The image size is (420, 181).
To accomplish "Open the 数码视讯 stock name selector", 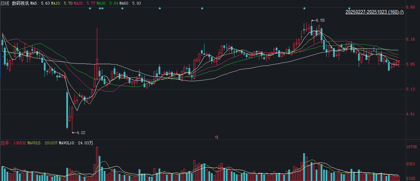I will (20, 3).
